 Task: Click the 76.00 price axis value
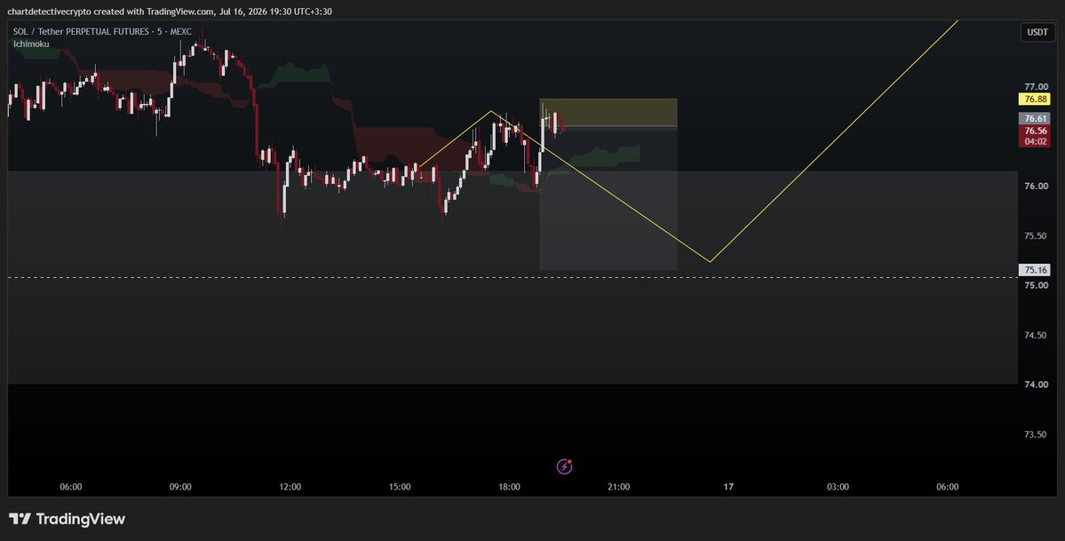click(1036, 187)
